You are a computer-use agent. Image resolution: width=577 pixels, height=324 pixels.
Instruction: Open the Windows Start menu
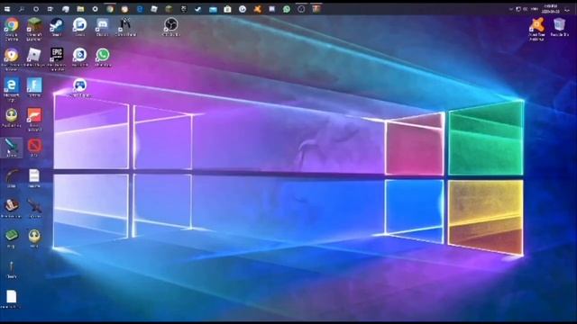(x=7, y=9)
